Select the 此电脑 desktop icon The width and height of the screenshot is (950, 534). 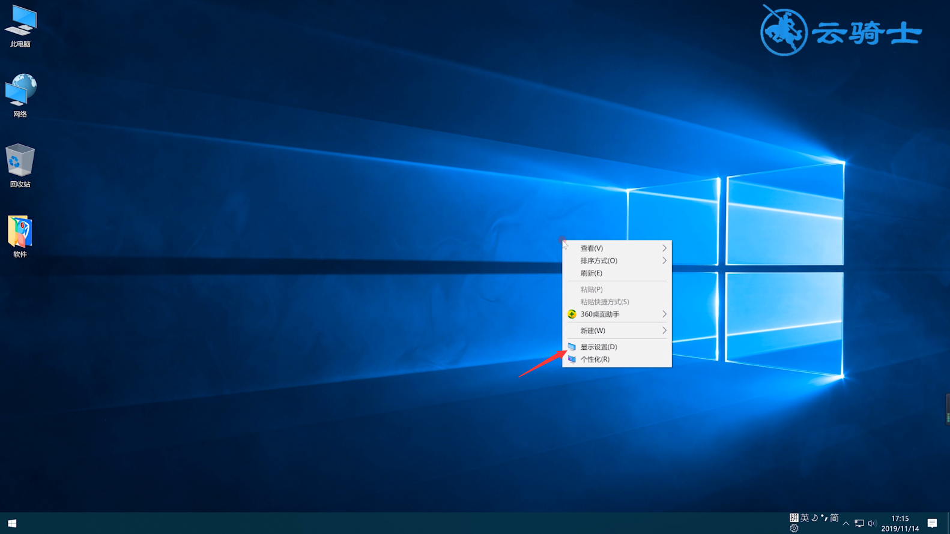[20, 26]
